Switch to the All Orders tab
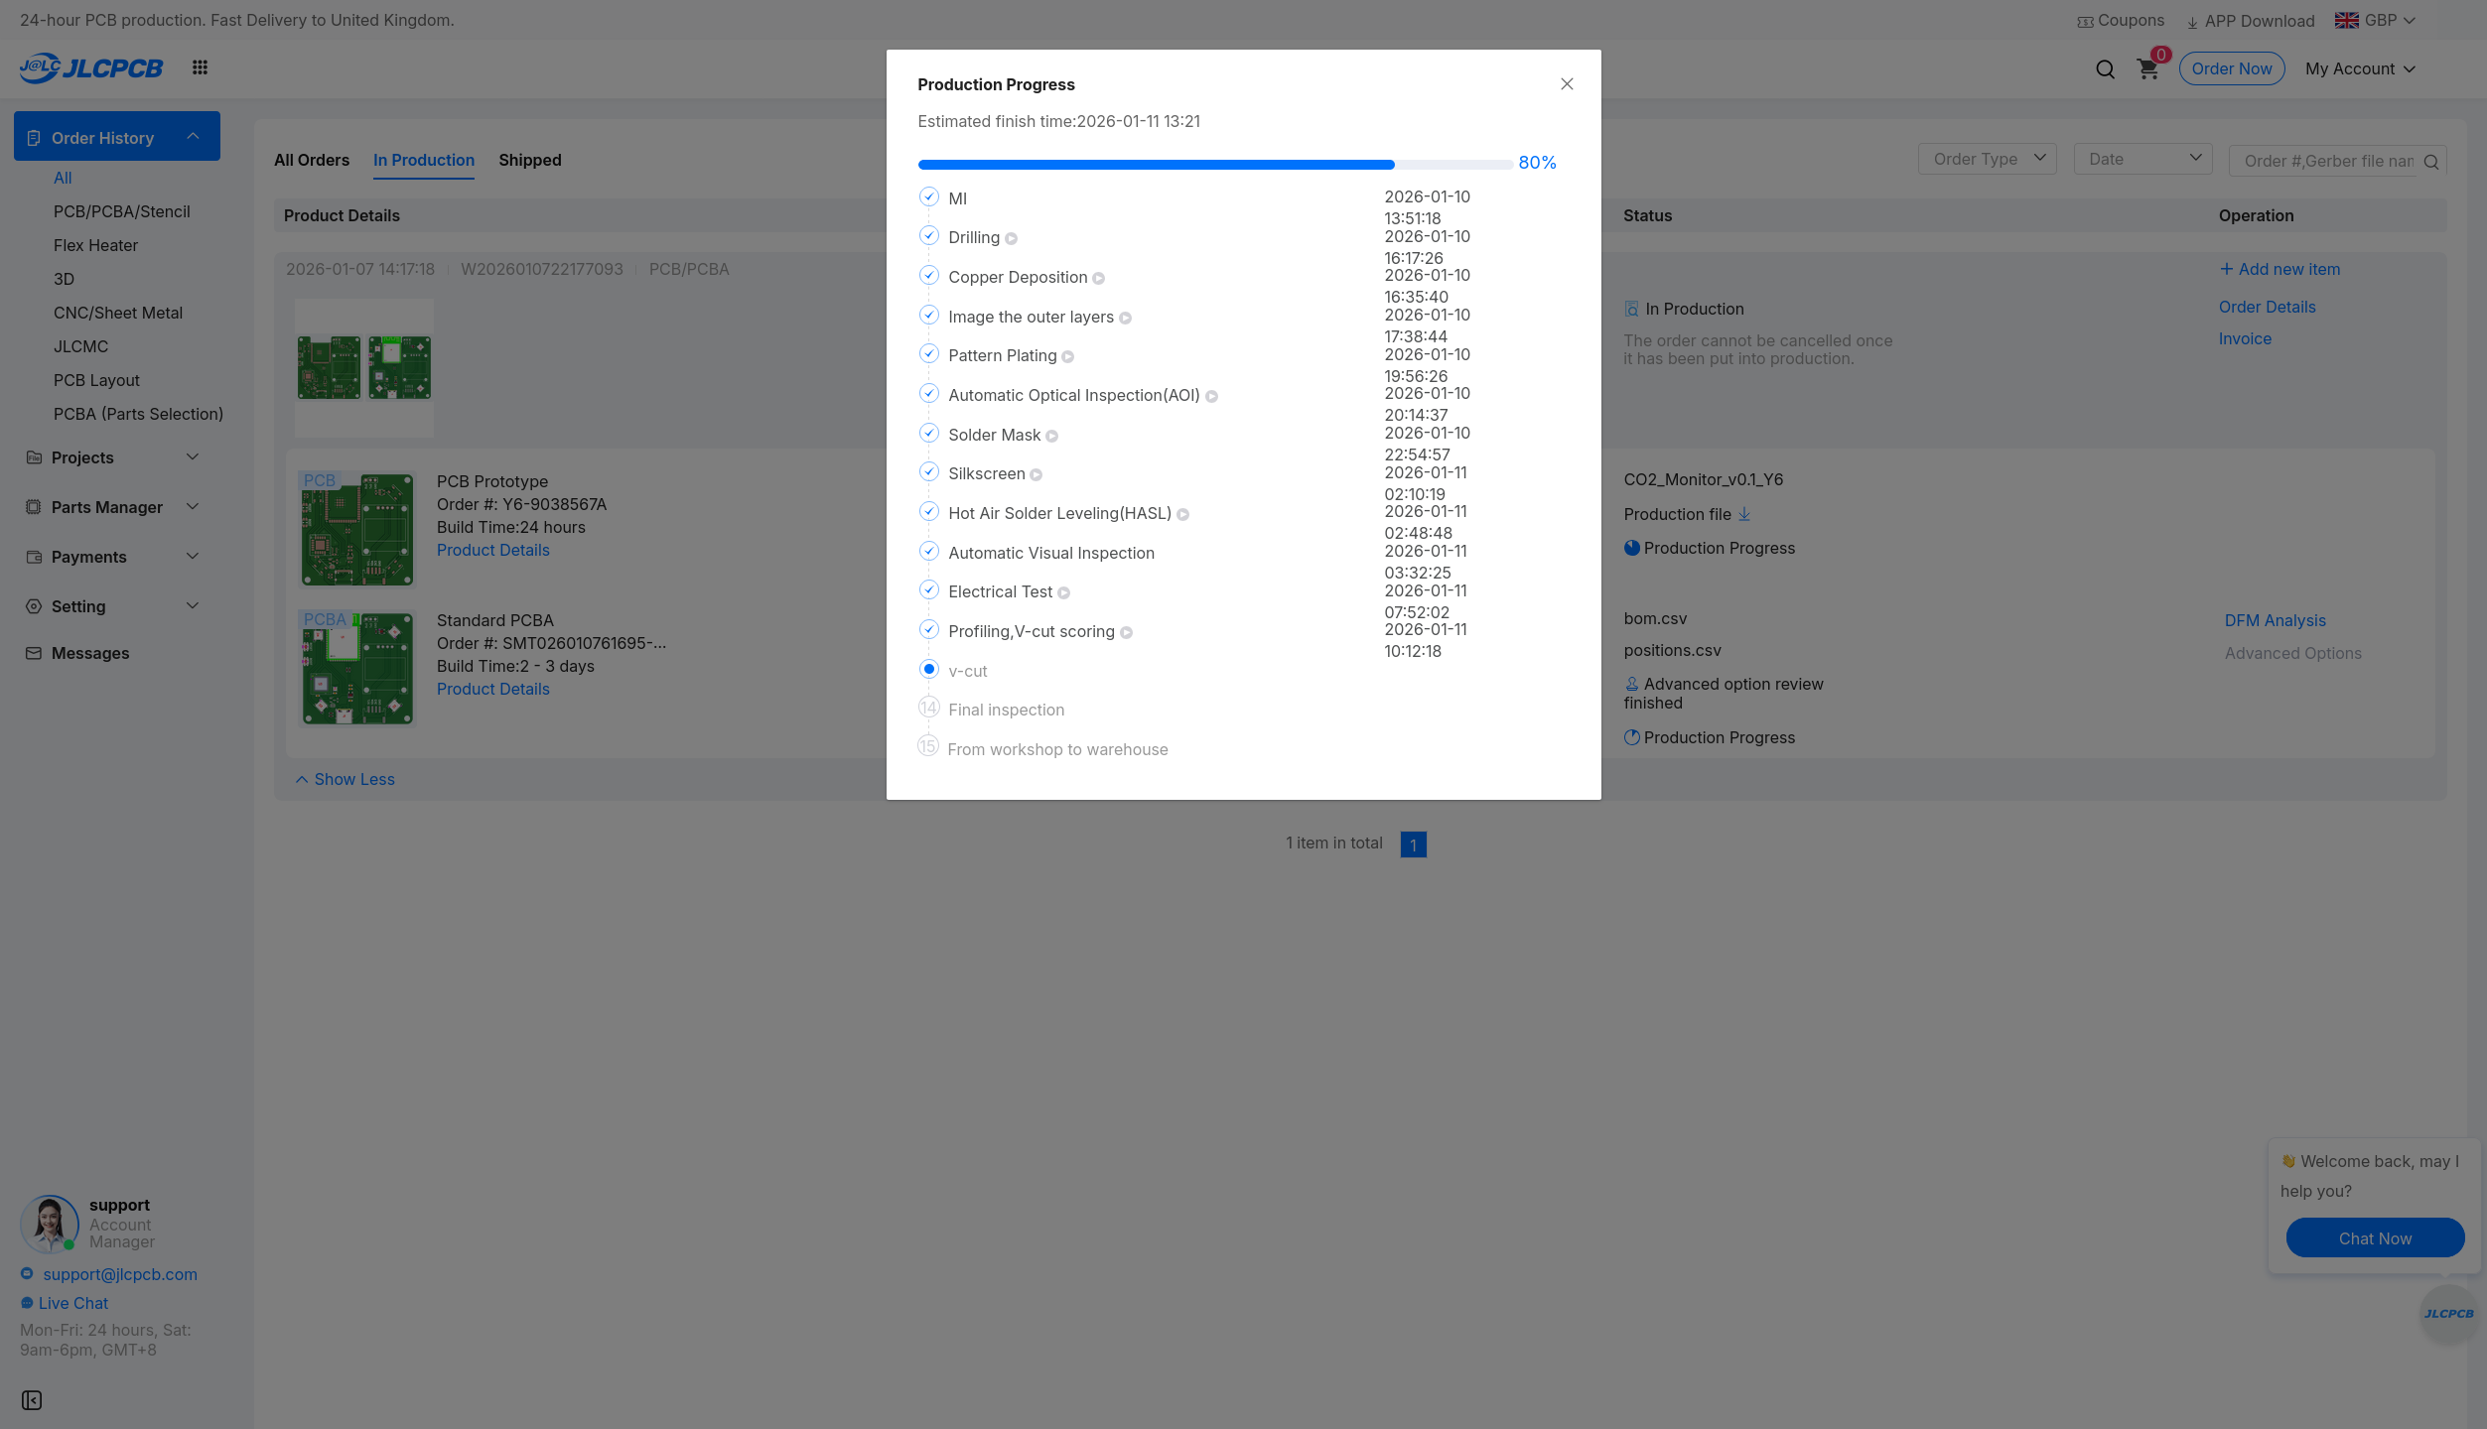Image resolution: width=2487 pixels, height=1429 pixels. pos(312,160)
